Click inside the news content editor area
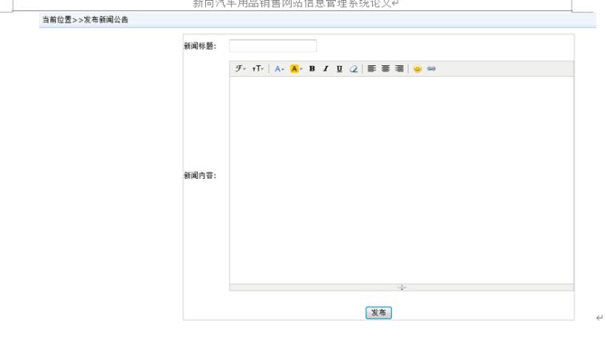 pyautogui.click(x=402, y=180)
